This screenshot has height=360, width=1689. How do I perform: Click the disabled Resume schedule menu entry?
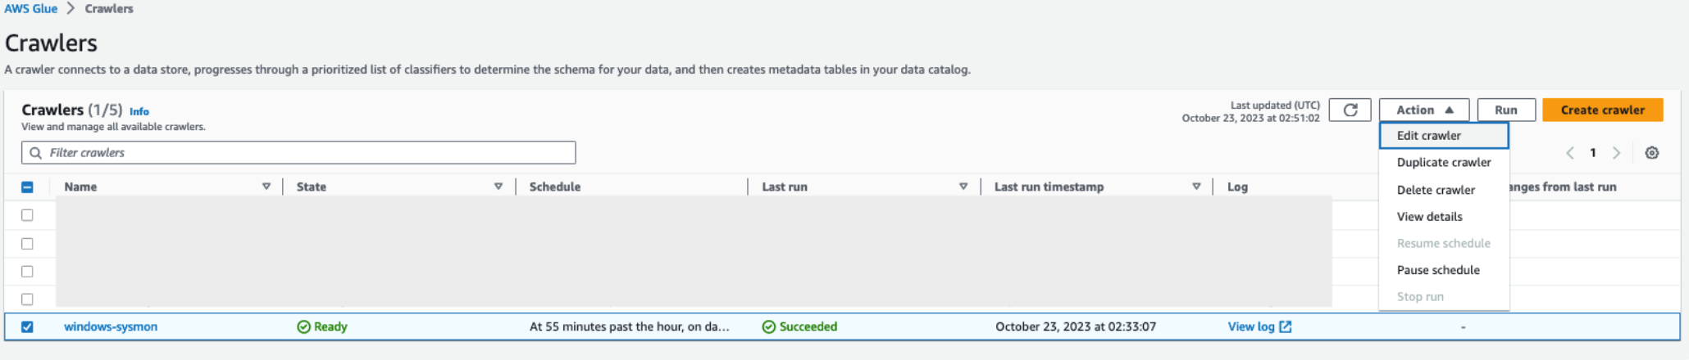pos(1444,243)
